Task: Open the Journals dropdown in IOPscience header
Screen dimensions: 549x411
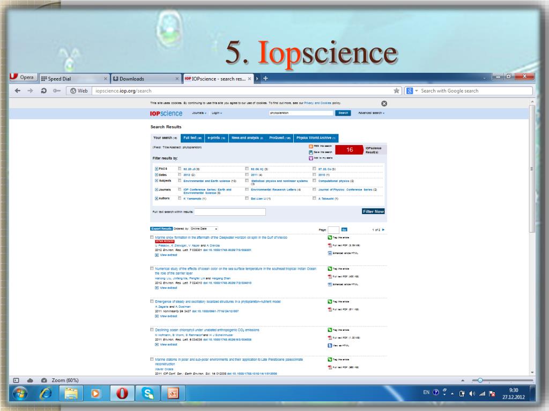Action: [199, 113]
